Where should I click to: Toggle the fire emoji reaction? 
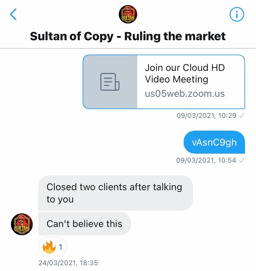pos(53,247)
